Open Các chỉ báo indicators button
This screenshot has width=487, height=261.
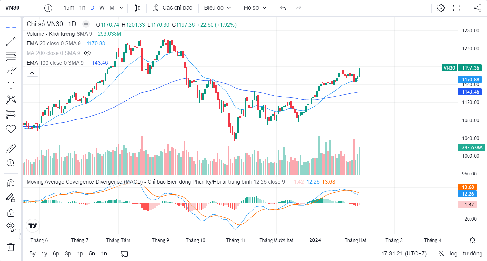(173, 8)
